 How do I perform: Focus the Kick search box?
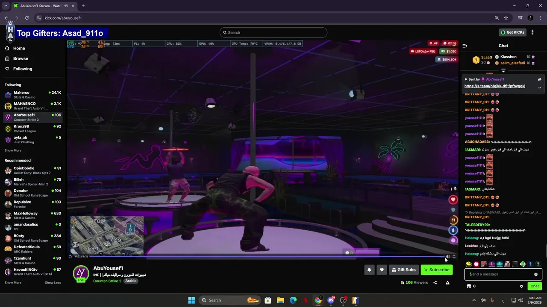[273, 32]
